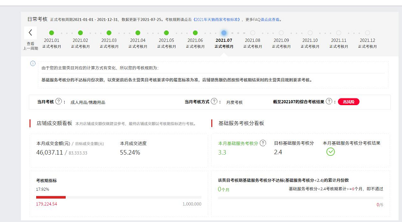The image size is (402, 222).
Task: Click the 不达标月份 progress bar
Action: click(x=300, y=198)
